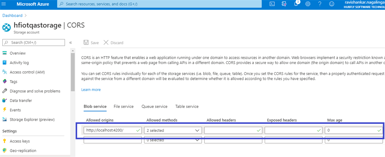Click the Save disk icon

click(x=86, y=43)
